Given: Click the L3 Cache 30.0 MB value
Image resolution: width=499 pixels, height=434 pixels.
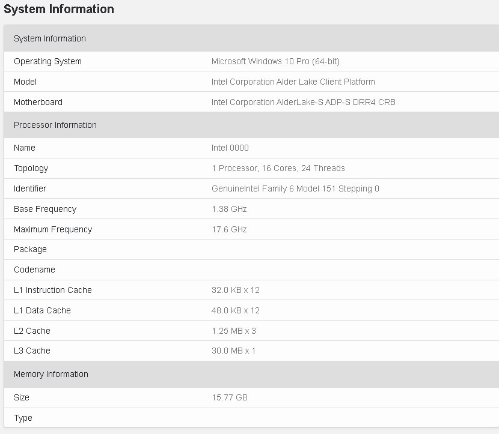Looking at the screenshot, I should coord(233,351).
